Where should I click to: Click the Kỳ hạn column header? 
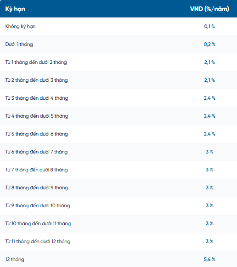click(x=15, y=9)
